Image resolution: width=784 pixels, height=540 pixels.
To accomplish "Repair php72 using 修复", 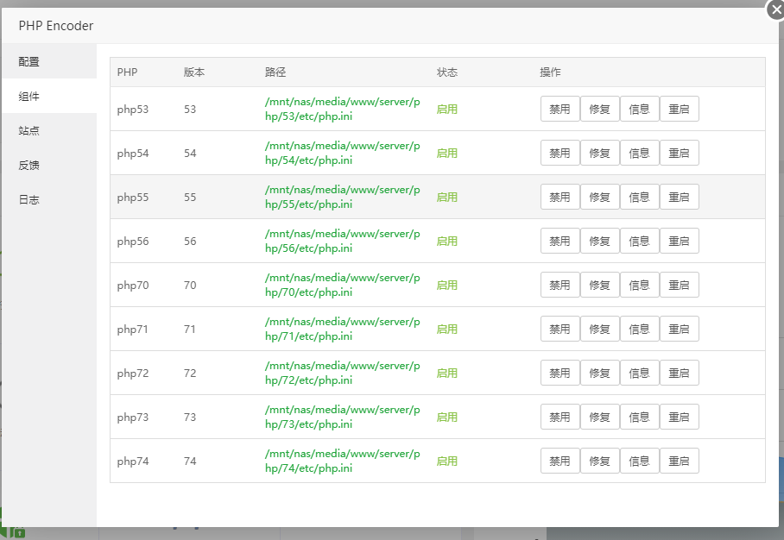I will pos(599,373).
